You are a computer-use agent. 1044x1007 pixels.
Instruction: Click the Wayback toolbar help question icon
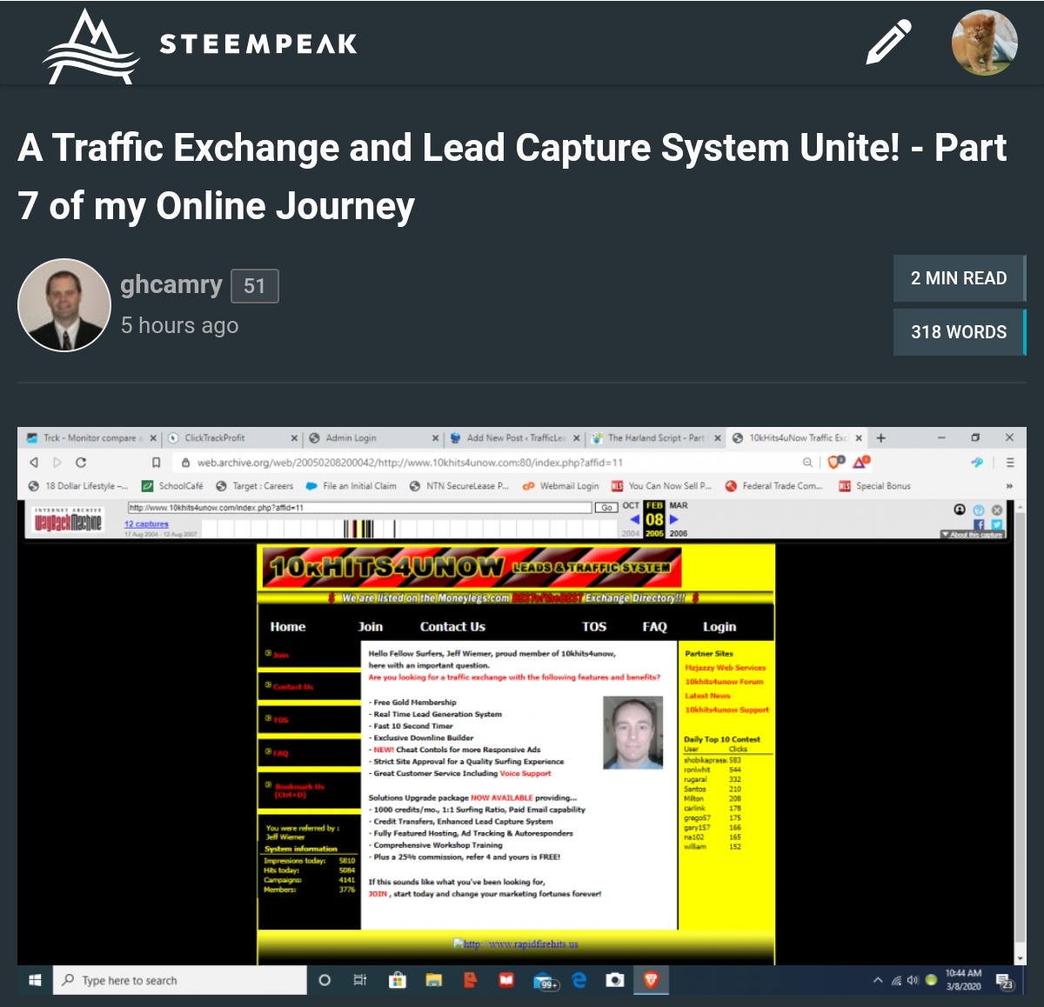(978, 510)
